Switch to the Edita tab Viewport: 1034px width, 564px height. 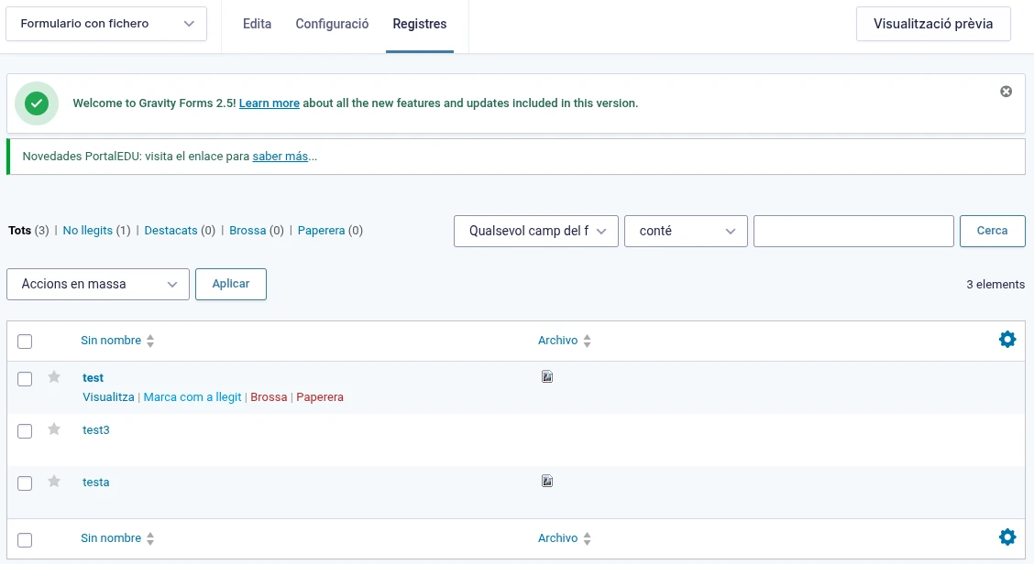coord(257,24)
